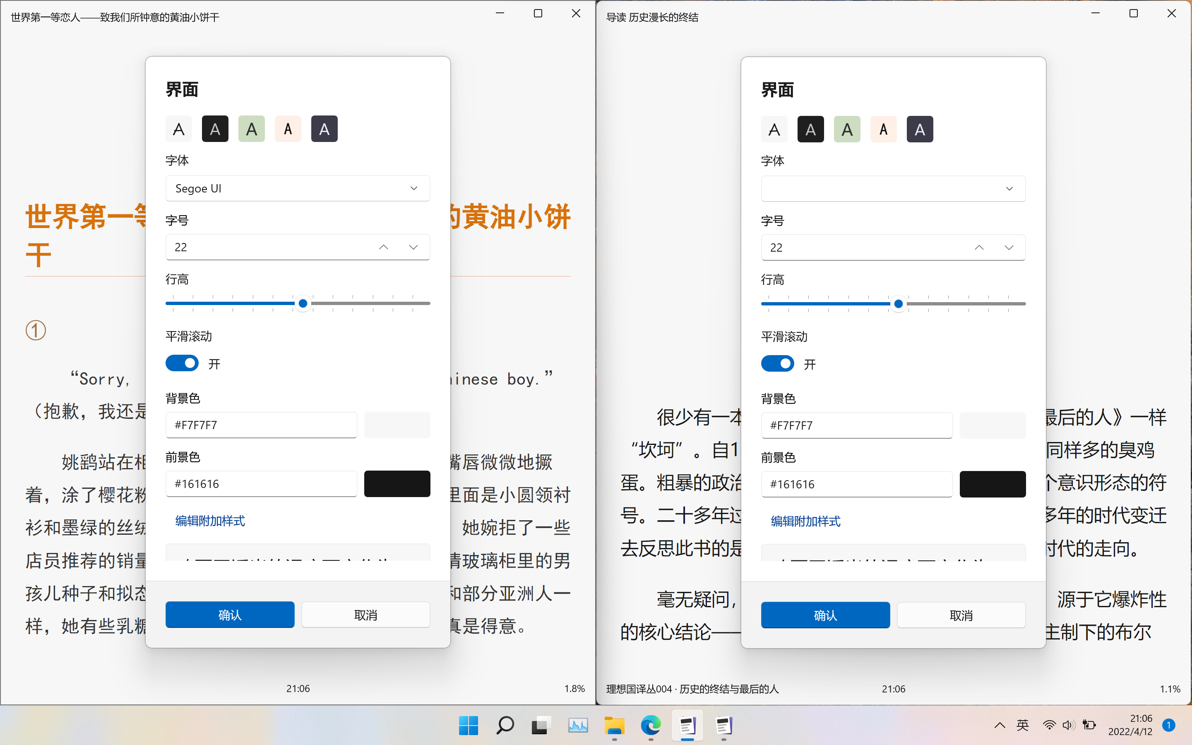Select the dark theme swatch in left dialog
This screenshot has width=1192, height=745.
pyautogui.click(x=215, y=129)
